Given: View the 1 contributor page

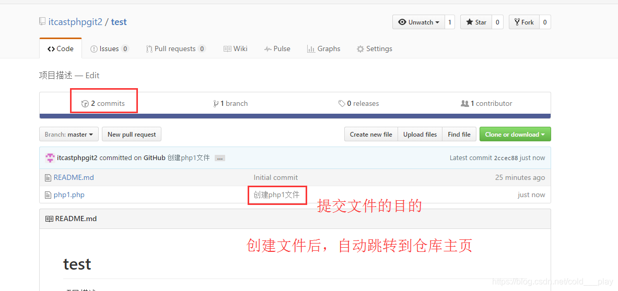Looking at the screenshot, I should [486, 103].
